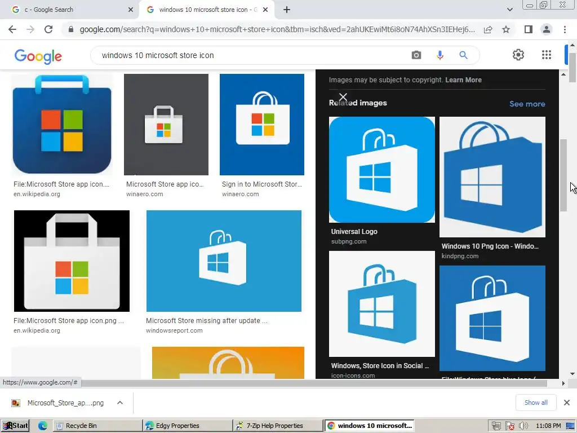Open the Universal Logo related image
This screenshot has width=577, height=433.
click(381, 170)
